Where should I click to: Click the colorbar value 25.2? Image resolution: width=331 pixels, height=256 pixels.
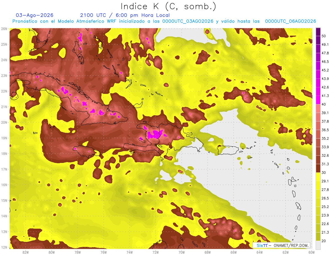(325, 207)
